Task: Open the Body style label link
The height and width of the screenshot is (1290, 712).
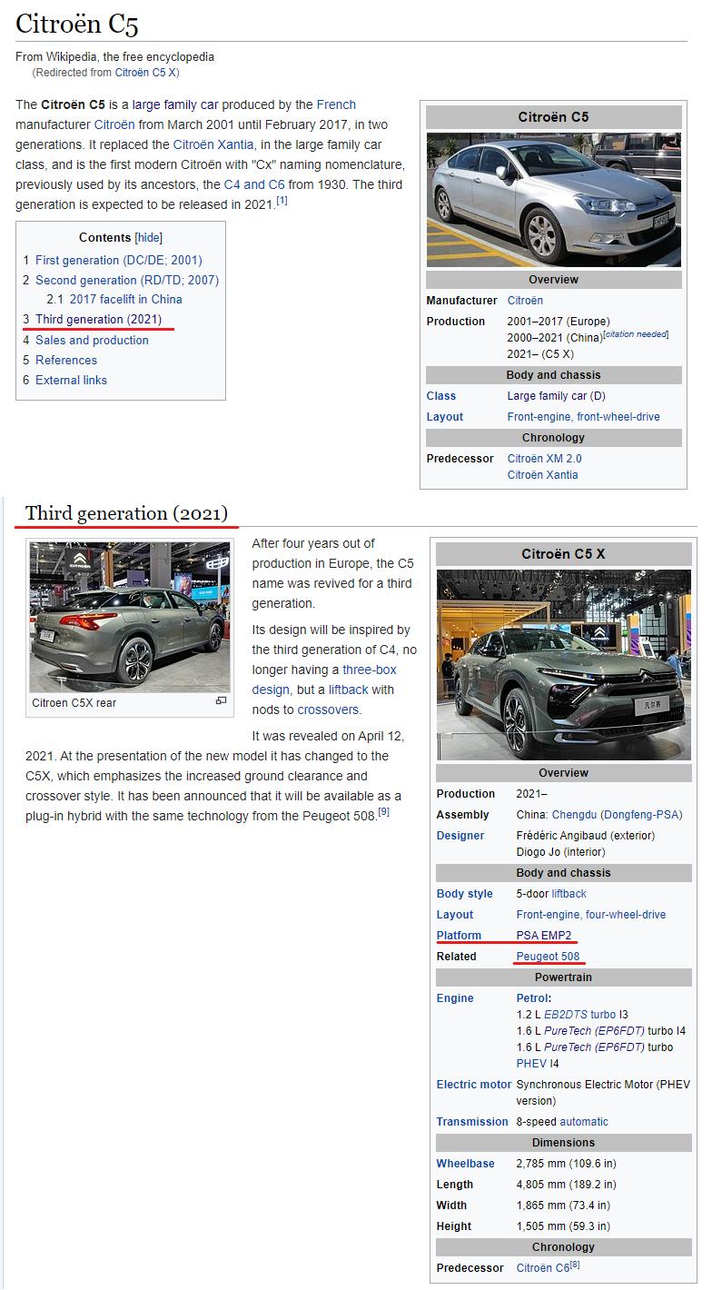Action: 465,894
